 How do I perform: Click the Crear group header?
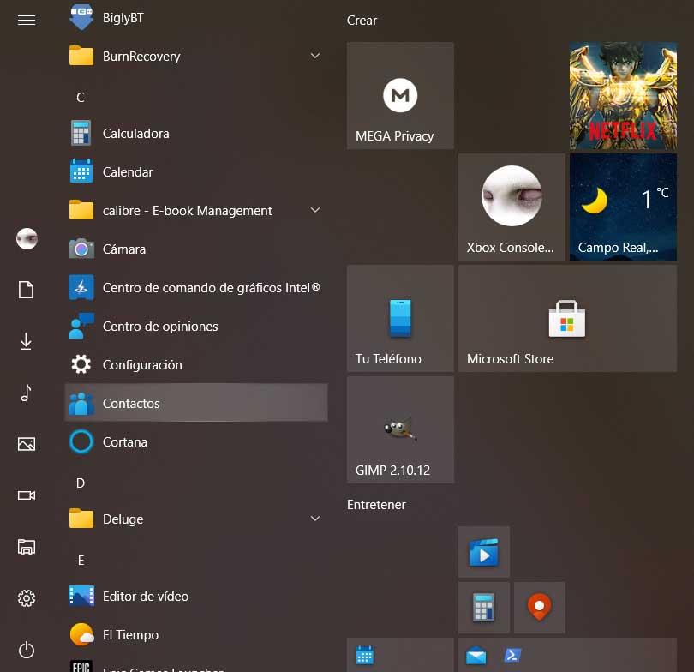pos(362,21)
